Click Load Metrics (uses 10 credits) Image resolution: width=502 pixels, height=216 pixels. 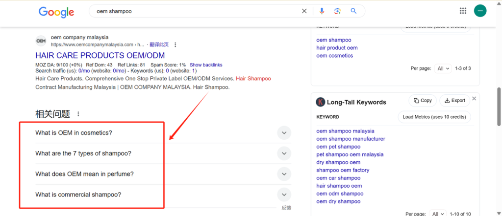click(x=434, y=117)
